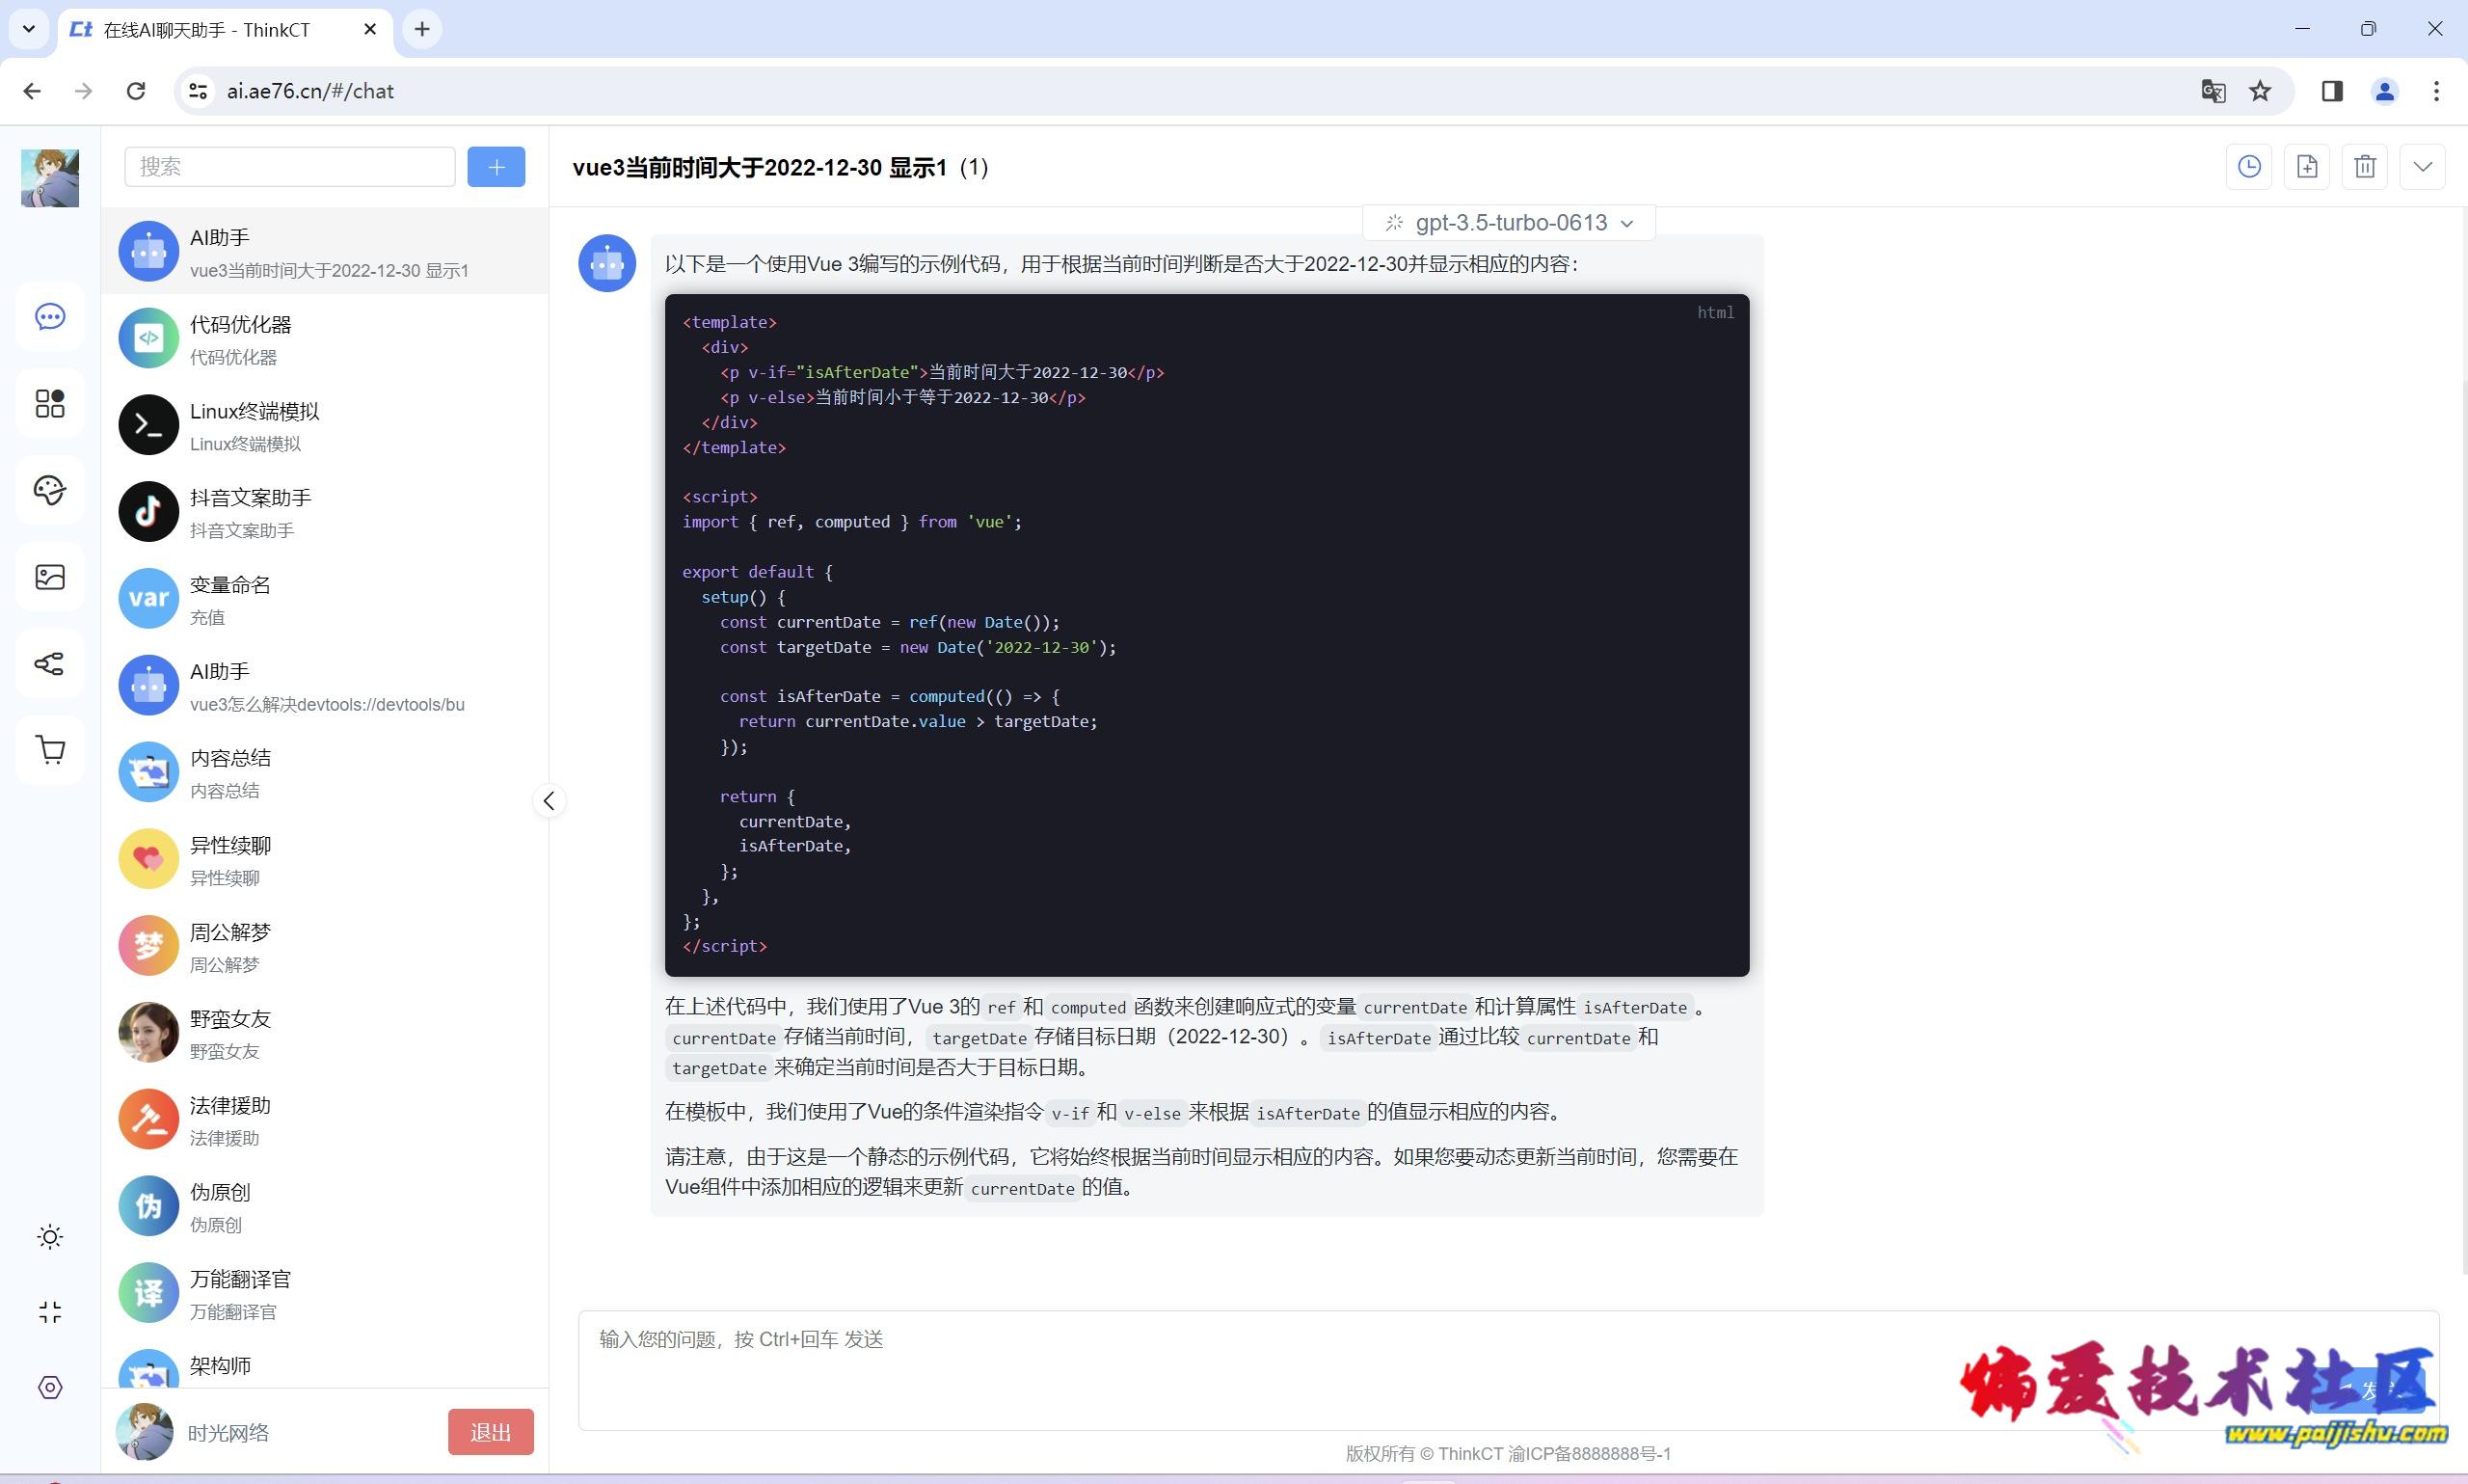Open the browser three-dot menu

pyautogui.click(x=2436, y=91)
